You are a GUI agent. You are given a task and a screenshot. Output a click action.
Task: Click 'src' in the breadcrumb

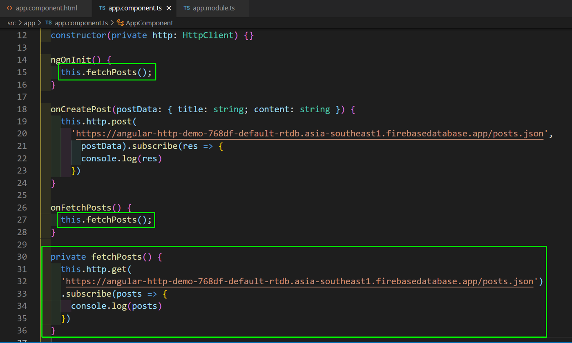[x=11, y=23]
